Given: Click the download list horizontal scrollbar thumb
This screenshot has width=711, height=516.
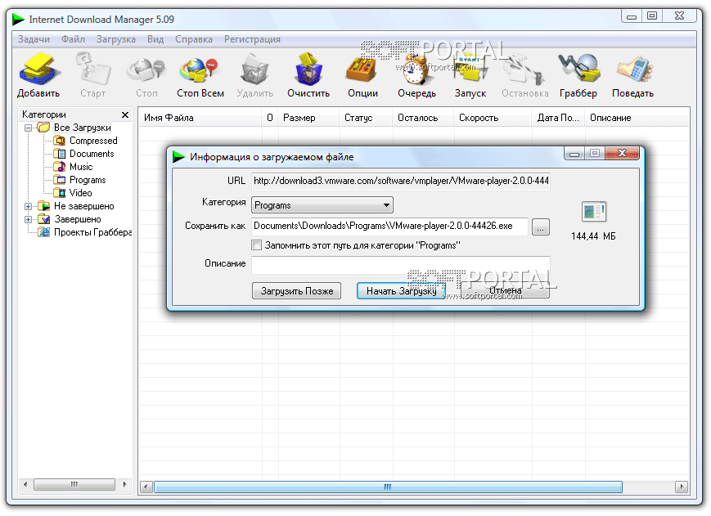Looking at the screenshot, I should click(x=388, y=487).
